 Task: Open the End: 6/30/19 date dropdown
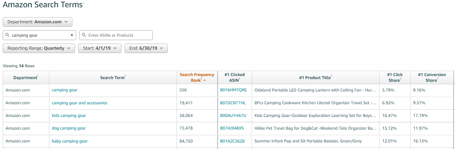point(146,48)
